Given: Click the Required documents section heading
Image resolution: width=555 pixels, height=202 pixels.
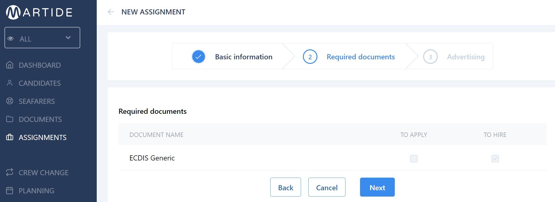Looking at the screenshot, I should pyautogui.click(x=152, y=111).
